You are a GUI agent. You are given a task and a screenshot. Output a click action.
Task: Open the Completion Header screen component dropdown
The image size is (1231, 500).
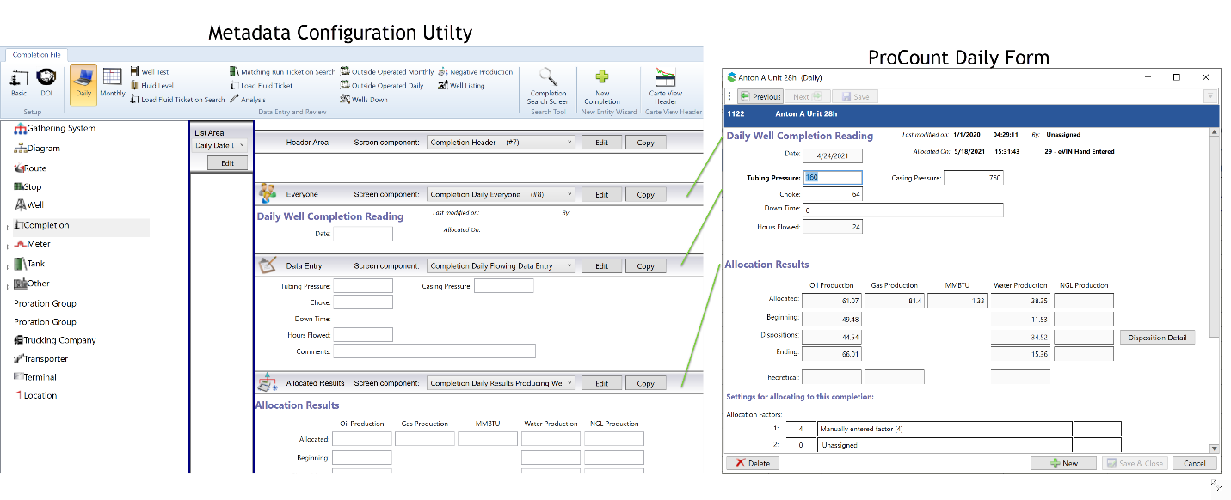[569, 143]
